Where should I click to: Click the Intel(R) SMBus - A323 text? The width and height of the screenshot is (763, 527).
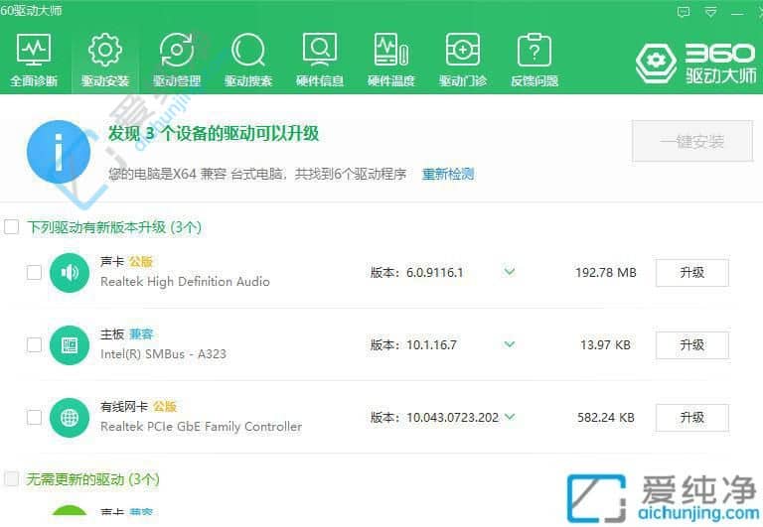pos(163,354)
